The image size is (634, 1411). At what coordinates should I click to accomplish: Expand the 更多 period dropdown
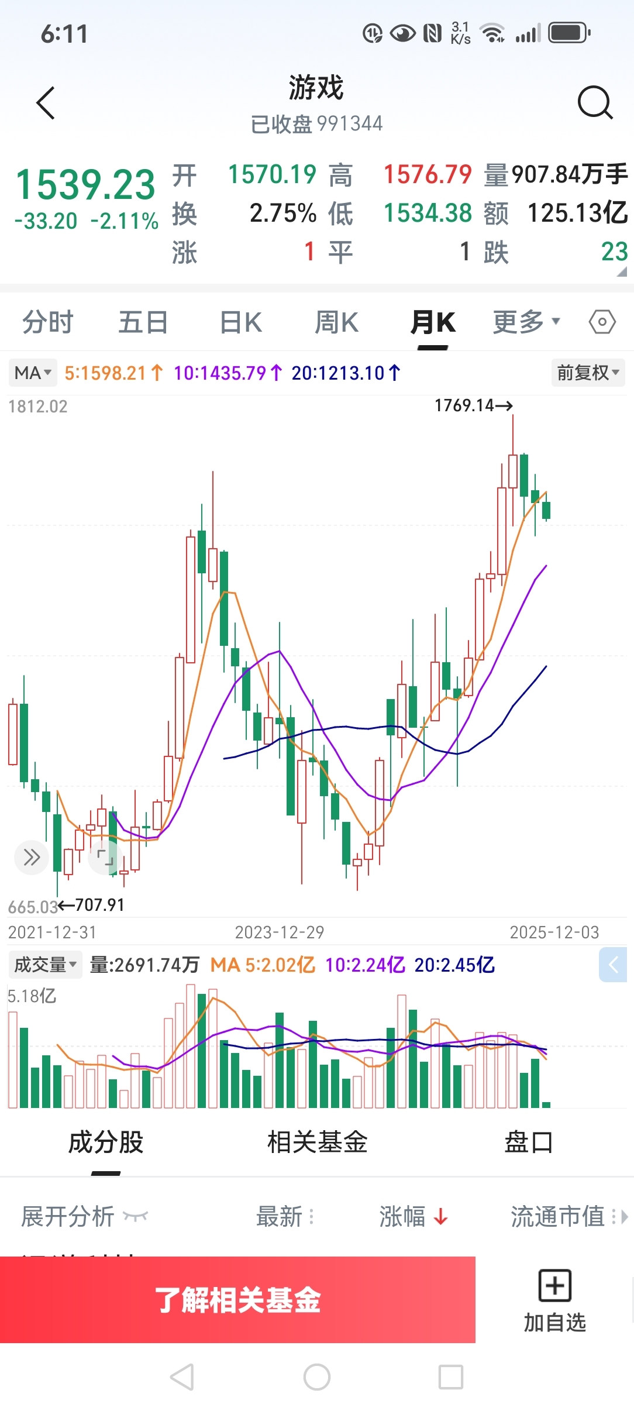coord(526,322)
